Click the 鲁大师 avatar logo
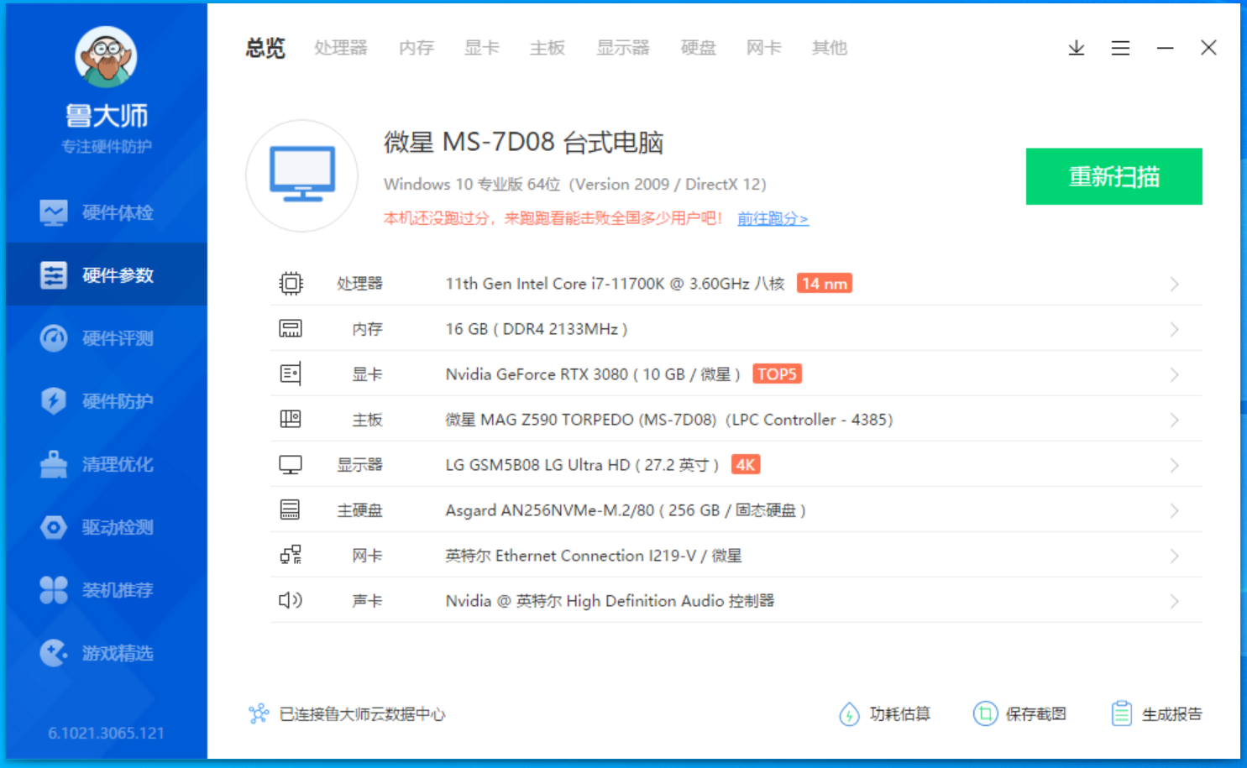Image resolution: width=1247 pixels, height=768 pixels. (x=105, y=56)
